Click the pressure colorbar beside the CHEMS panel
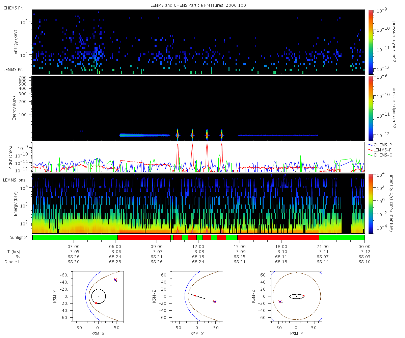 pyautogui.click(x=370, y=42)
